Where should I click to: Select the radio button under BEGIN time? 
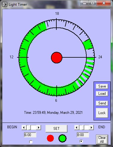31,142
